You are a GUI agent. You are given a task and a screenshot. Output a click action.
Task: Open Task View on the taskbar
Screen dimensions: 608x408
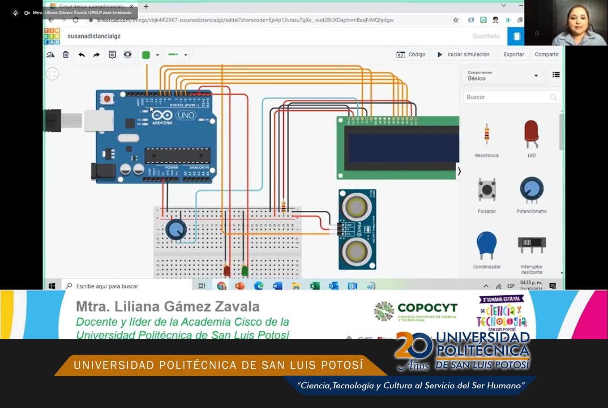[x=202, y=286]
